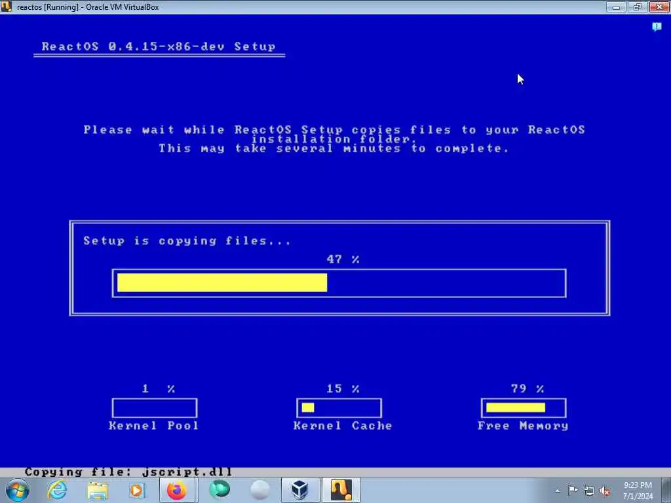Click the '47 %' progress value

[x=343, y=259]
